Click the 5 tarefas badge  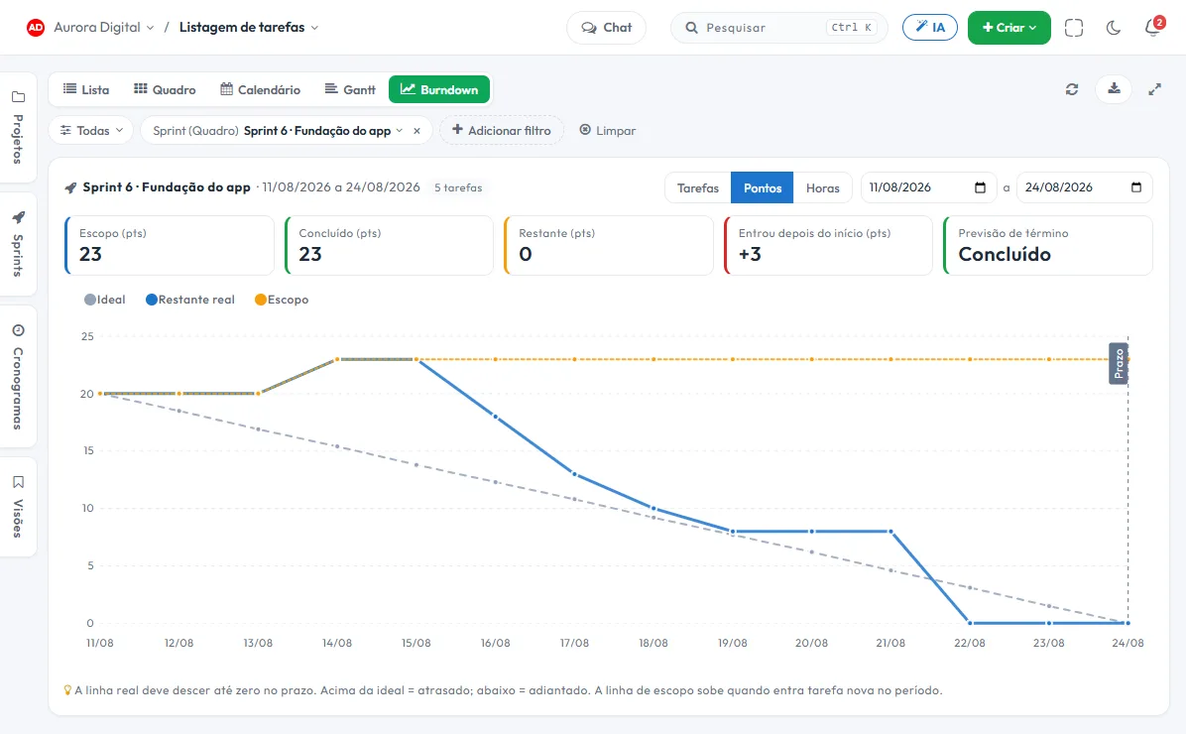pos(457,187)
